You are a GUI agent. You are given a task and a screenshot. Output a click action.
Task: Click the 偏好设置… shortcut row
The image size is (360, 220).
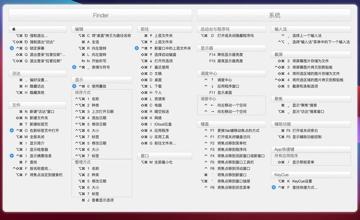[x=34, y=80]
